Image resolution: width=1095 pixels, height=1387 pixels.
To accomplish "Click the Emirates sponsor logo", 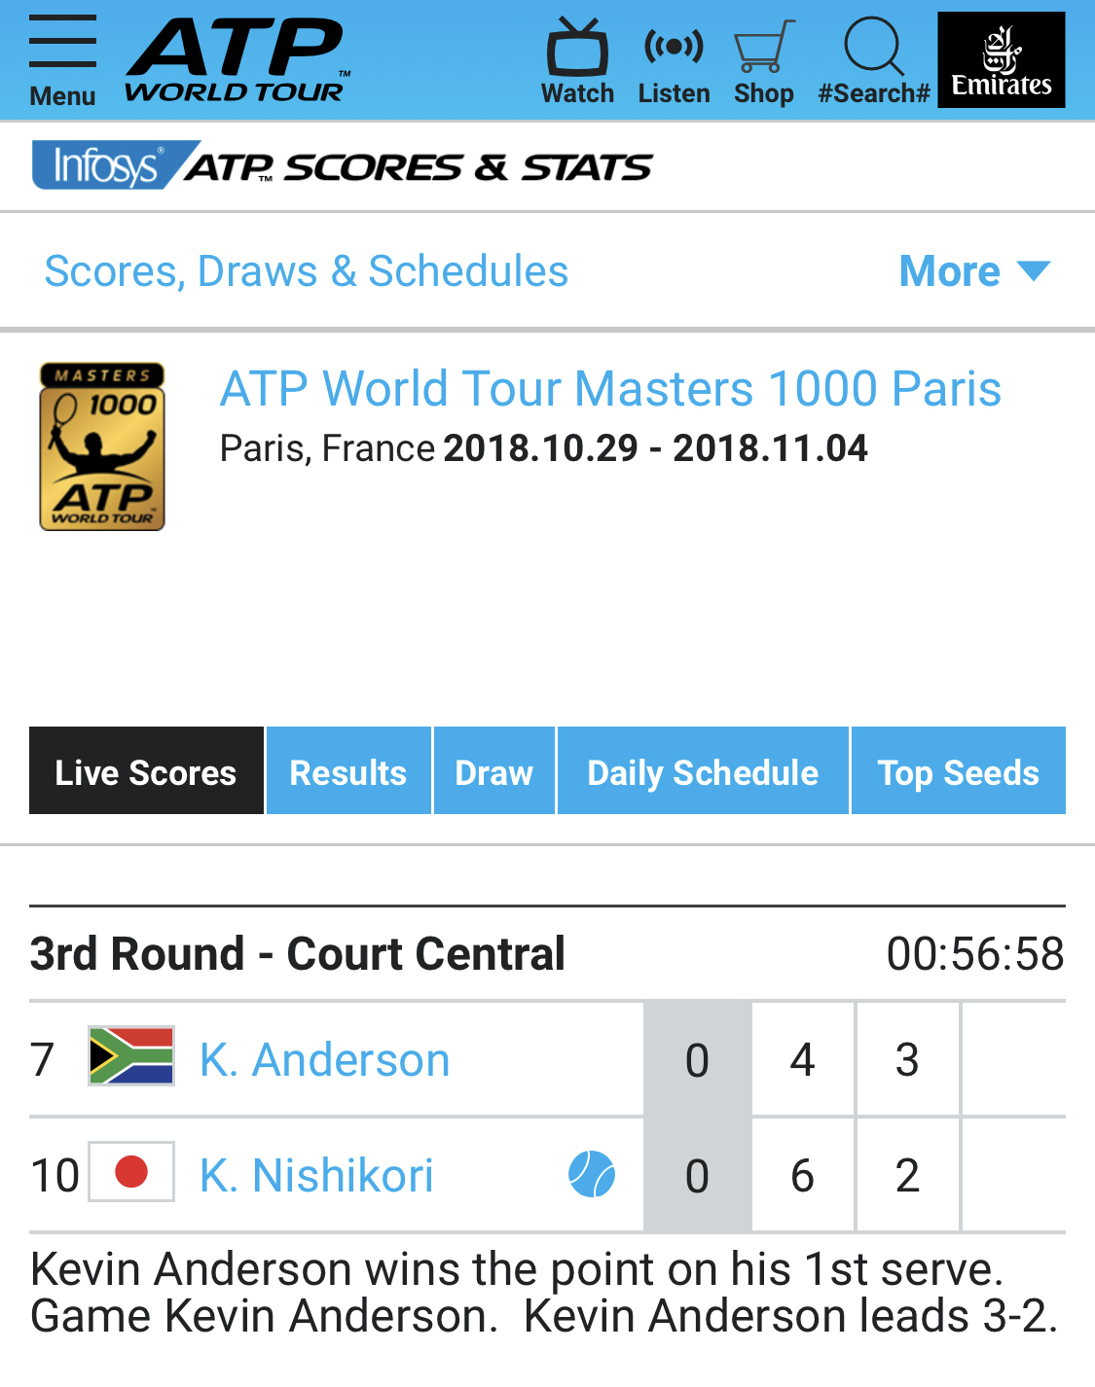I will click(1001, 60).
